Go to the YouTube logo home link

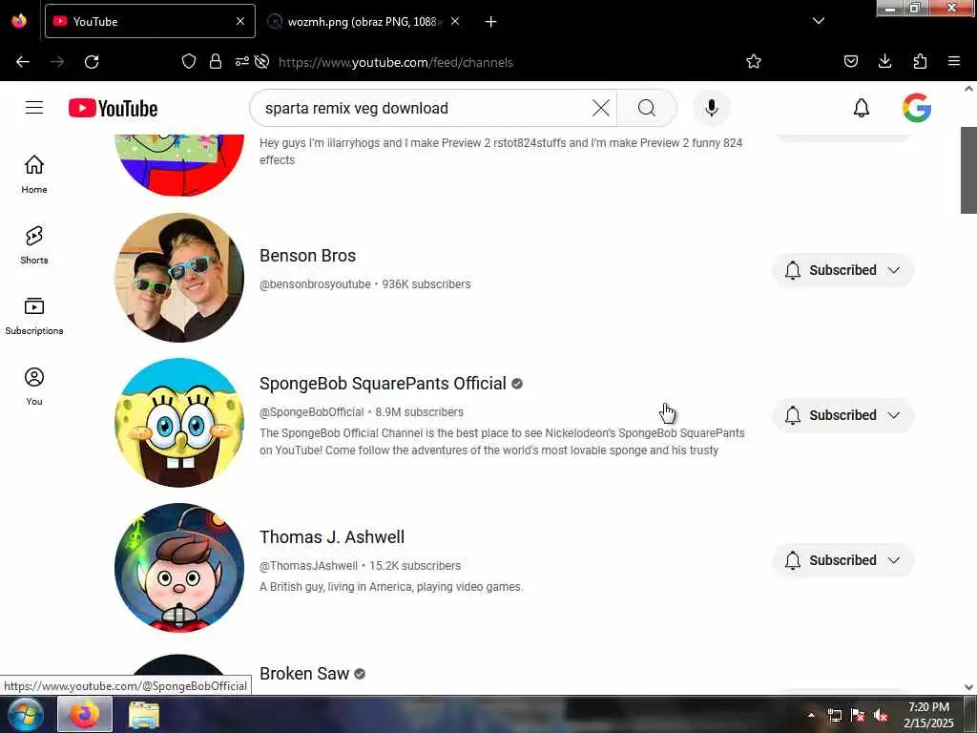point(113,108)
